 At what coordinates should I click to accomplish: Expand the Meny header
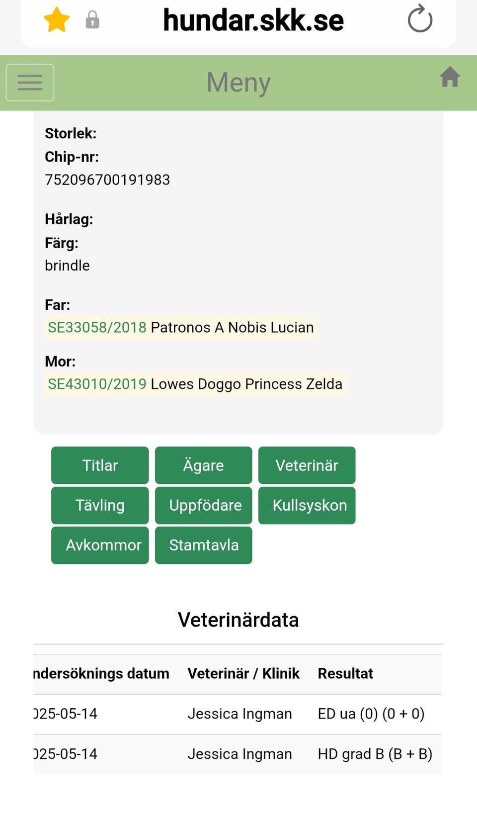238,83
